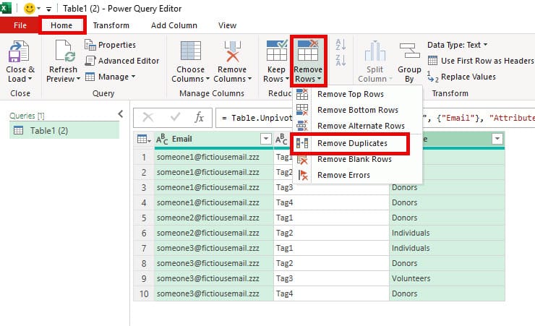Click the Donors cell in row 10
535x326 pixels.
(x=447, y=293)
